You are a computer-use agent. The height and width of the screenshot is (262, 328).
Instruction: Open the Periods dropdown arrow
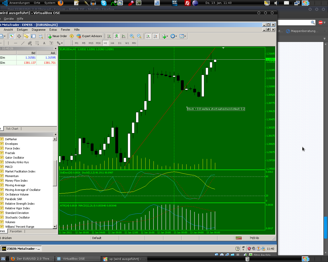click(176, 36)
